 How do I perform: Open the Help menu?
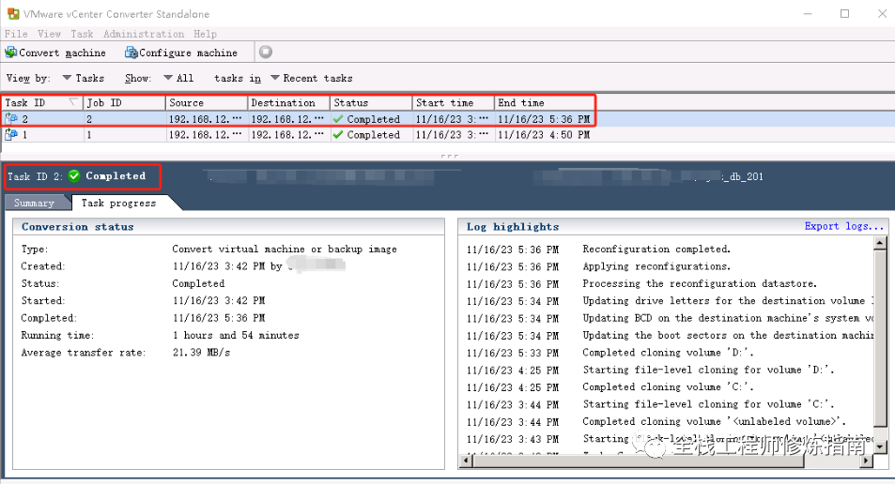click(x=205, y=34)
